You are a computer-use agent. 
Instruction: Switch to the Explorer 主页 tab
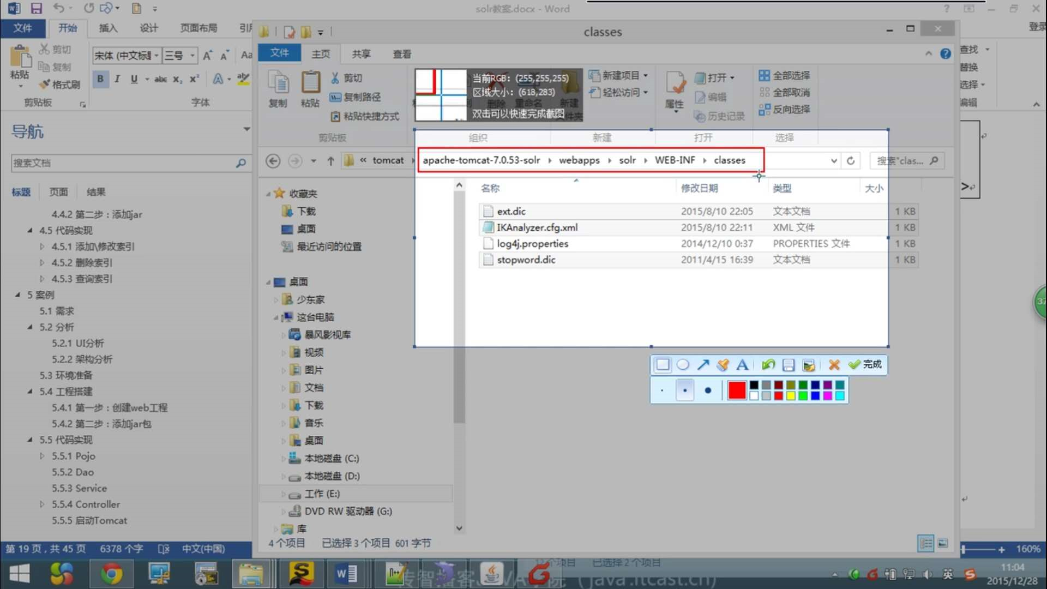[x=321, y=54]
